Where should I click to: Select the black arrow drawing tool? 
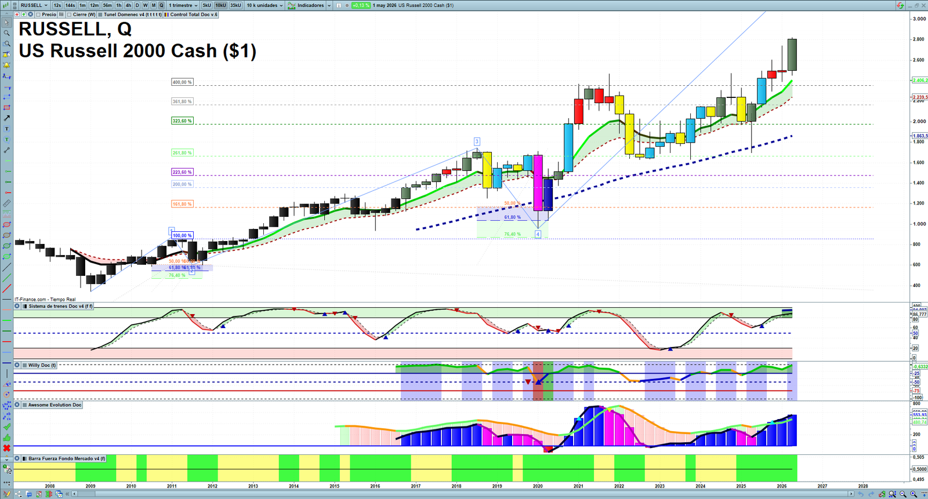[6, 118]
